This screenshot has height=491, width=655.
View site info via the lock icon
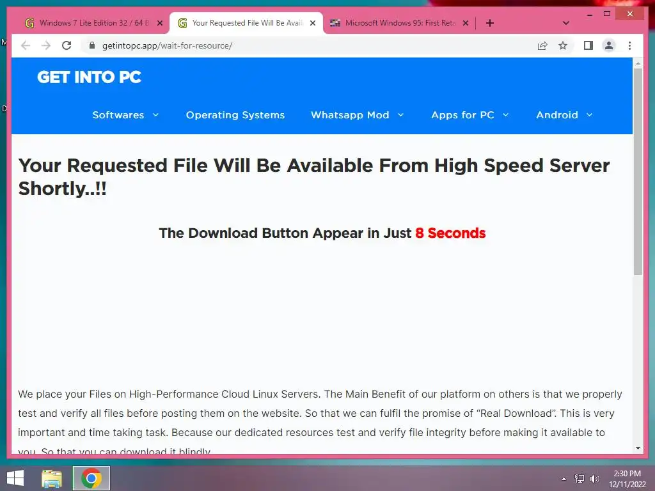point(92,45)
